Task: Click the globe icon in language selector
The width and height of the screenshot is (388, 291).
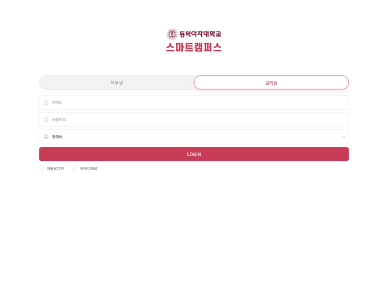Action: [46, 136]
